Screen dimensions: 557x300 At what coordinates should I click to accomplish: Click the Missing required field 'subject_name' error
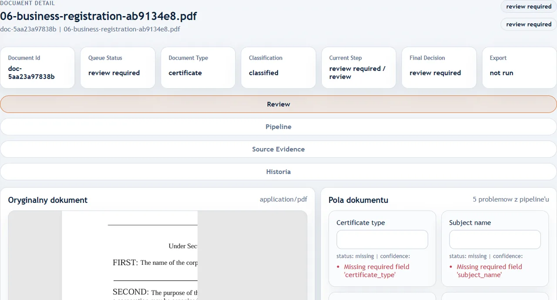(x=489, y=271)
